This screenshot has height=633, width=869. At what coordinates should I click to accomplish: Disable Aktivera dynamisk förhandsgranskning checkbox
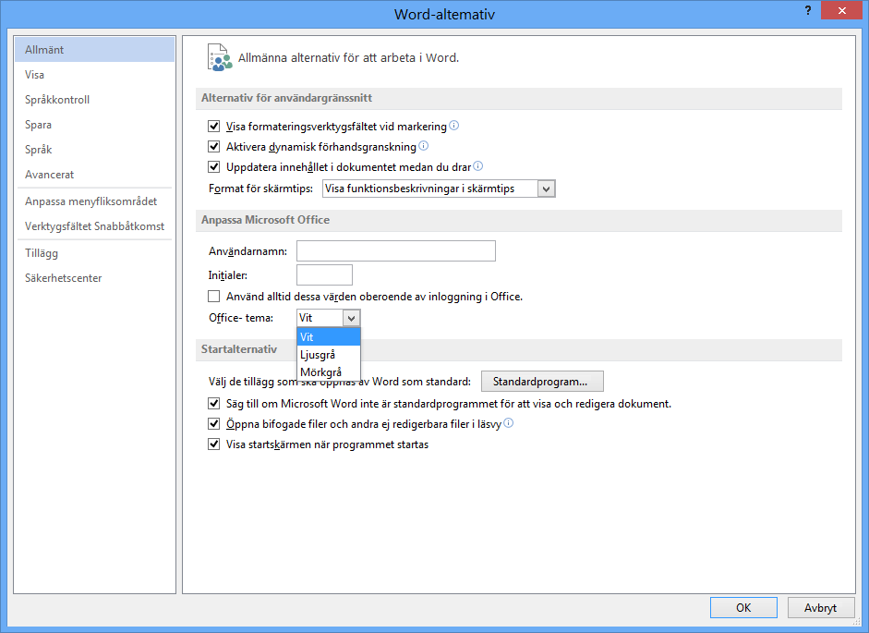(x=214, y=146)
